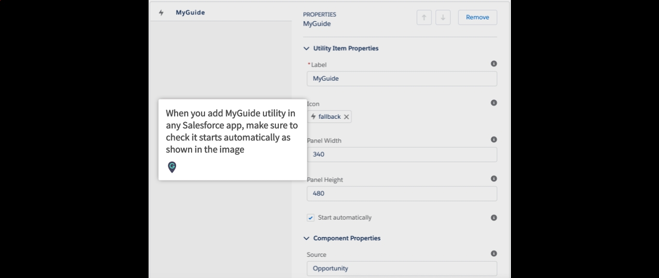Click the fallback icon pill
659x278 pixels.
pyautogui.click(x=329, y=117)
